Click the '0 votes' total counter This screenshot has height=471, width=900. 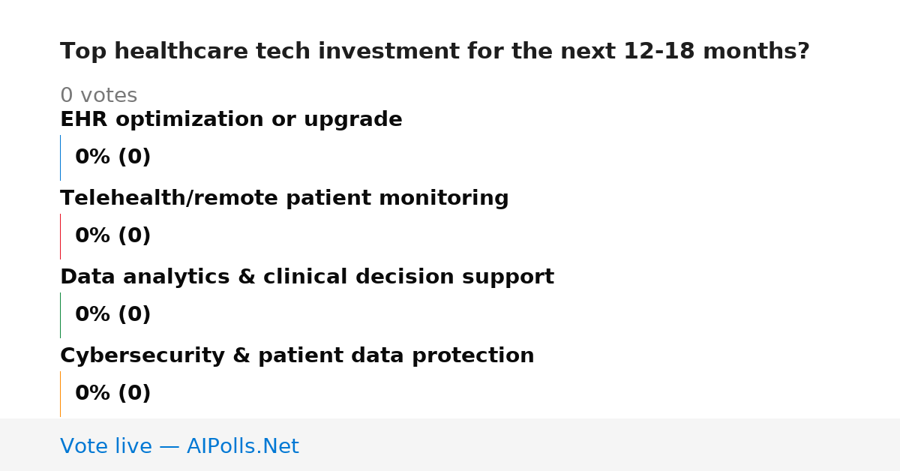pos(98,96)
